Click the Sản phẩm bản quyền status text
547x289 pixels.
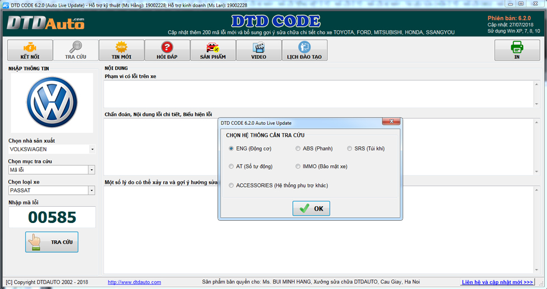pyautogui.click(x=311, y=282)
